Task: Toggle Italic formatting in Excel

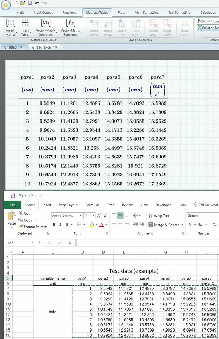Action: pyautogui.click(x=60, y=225)
